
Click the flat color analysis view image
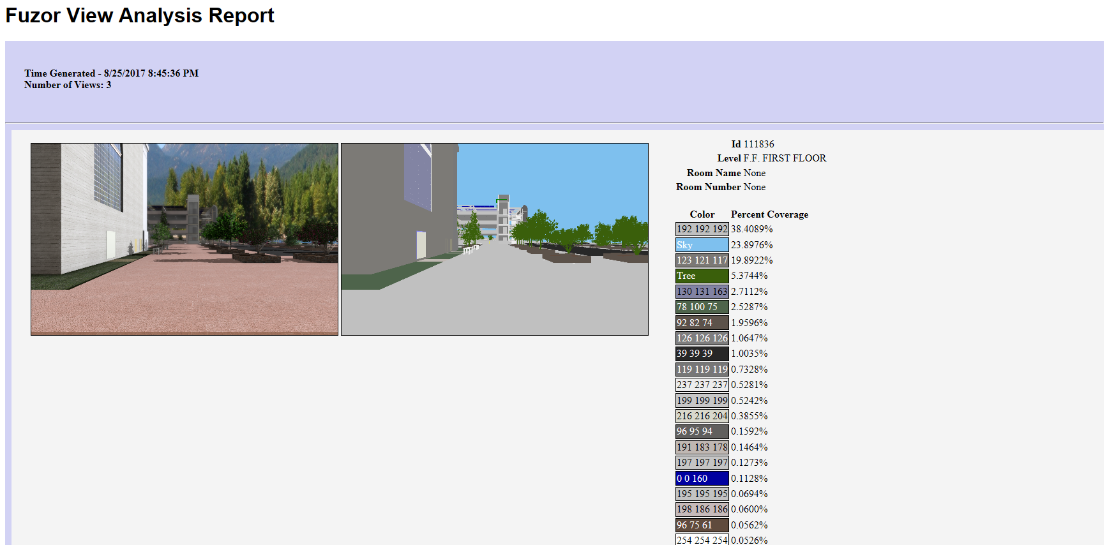[x=495, y=239]
